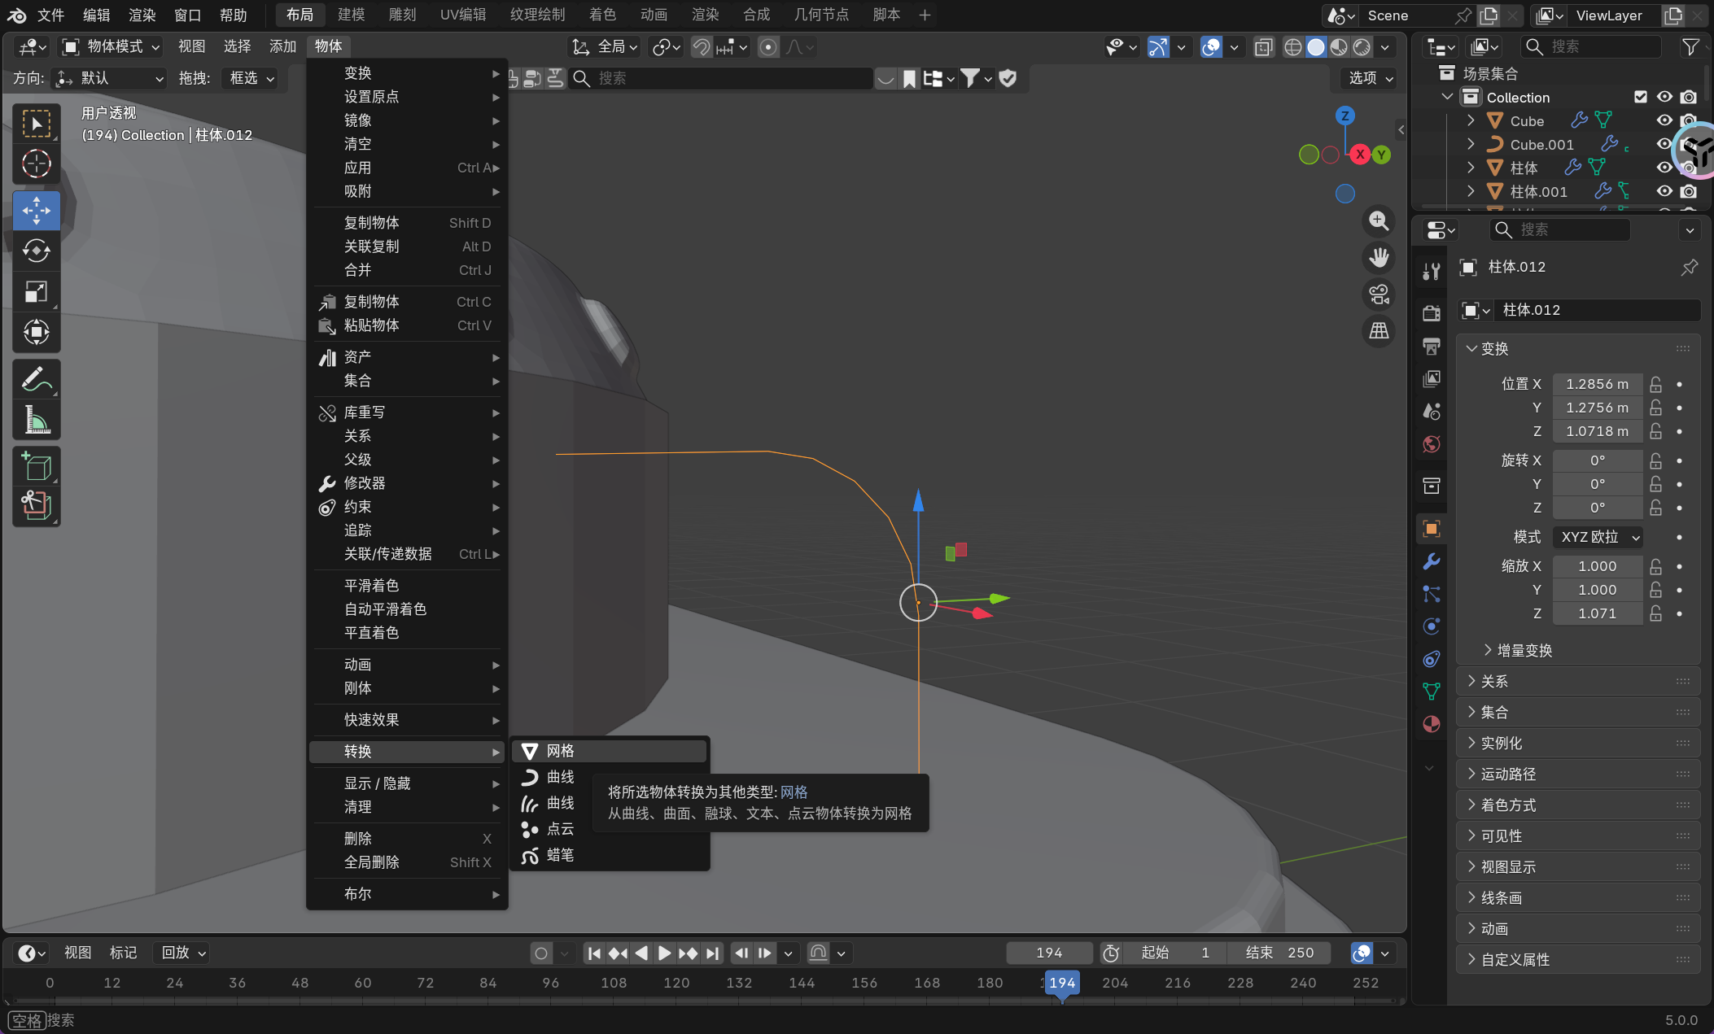Click the Add Cube tool icon

pyautogui.click(x=36, y=467)
